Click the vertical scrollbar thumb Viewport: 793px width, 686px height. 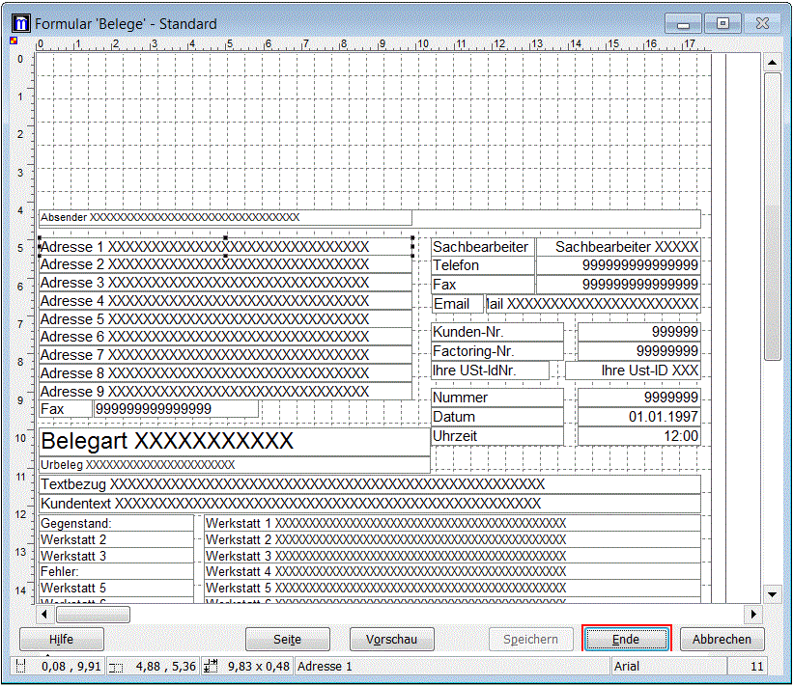(x=773, y=216)
